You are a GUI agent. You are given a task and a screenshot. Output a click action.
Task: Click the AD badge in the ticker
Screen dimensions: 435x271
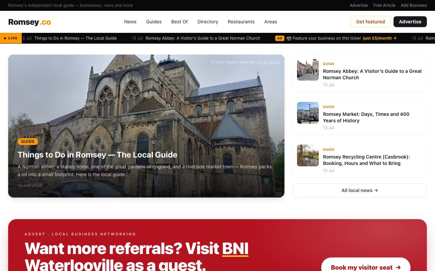point(279,38)
